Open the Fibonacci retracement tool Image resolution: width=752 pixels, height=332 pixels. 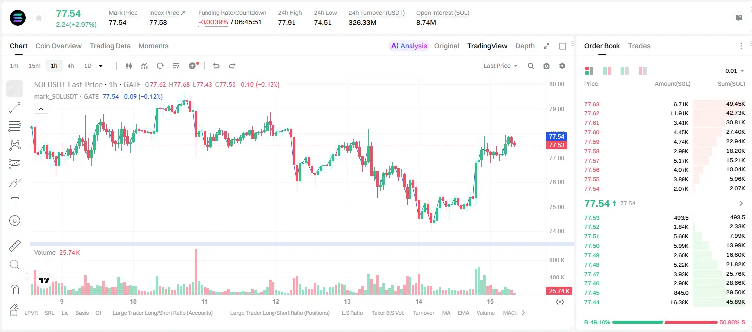(15, 126)
